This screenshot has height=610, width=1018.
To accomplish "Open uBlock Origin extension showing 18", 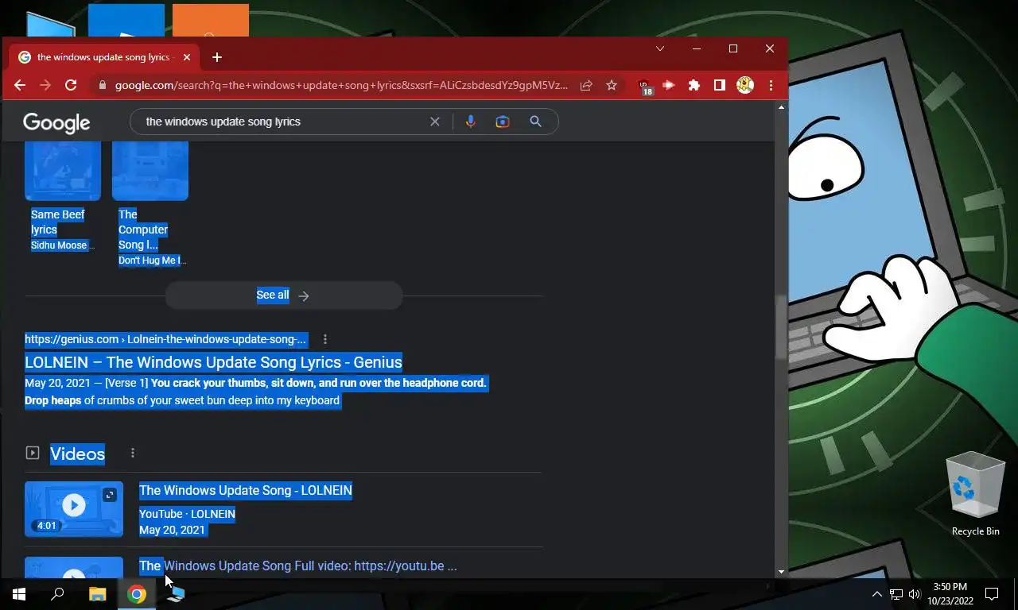I will 645,86.
